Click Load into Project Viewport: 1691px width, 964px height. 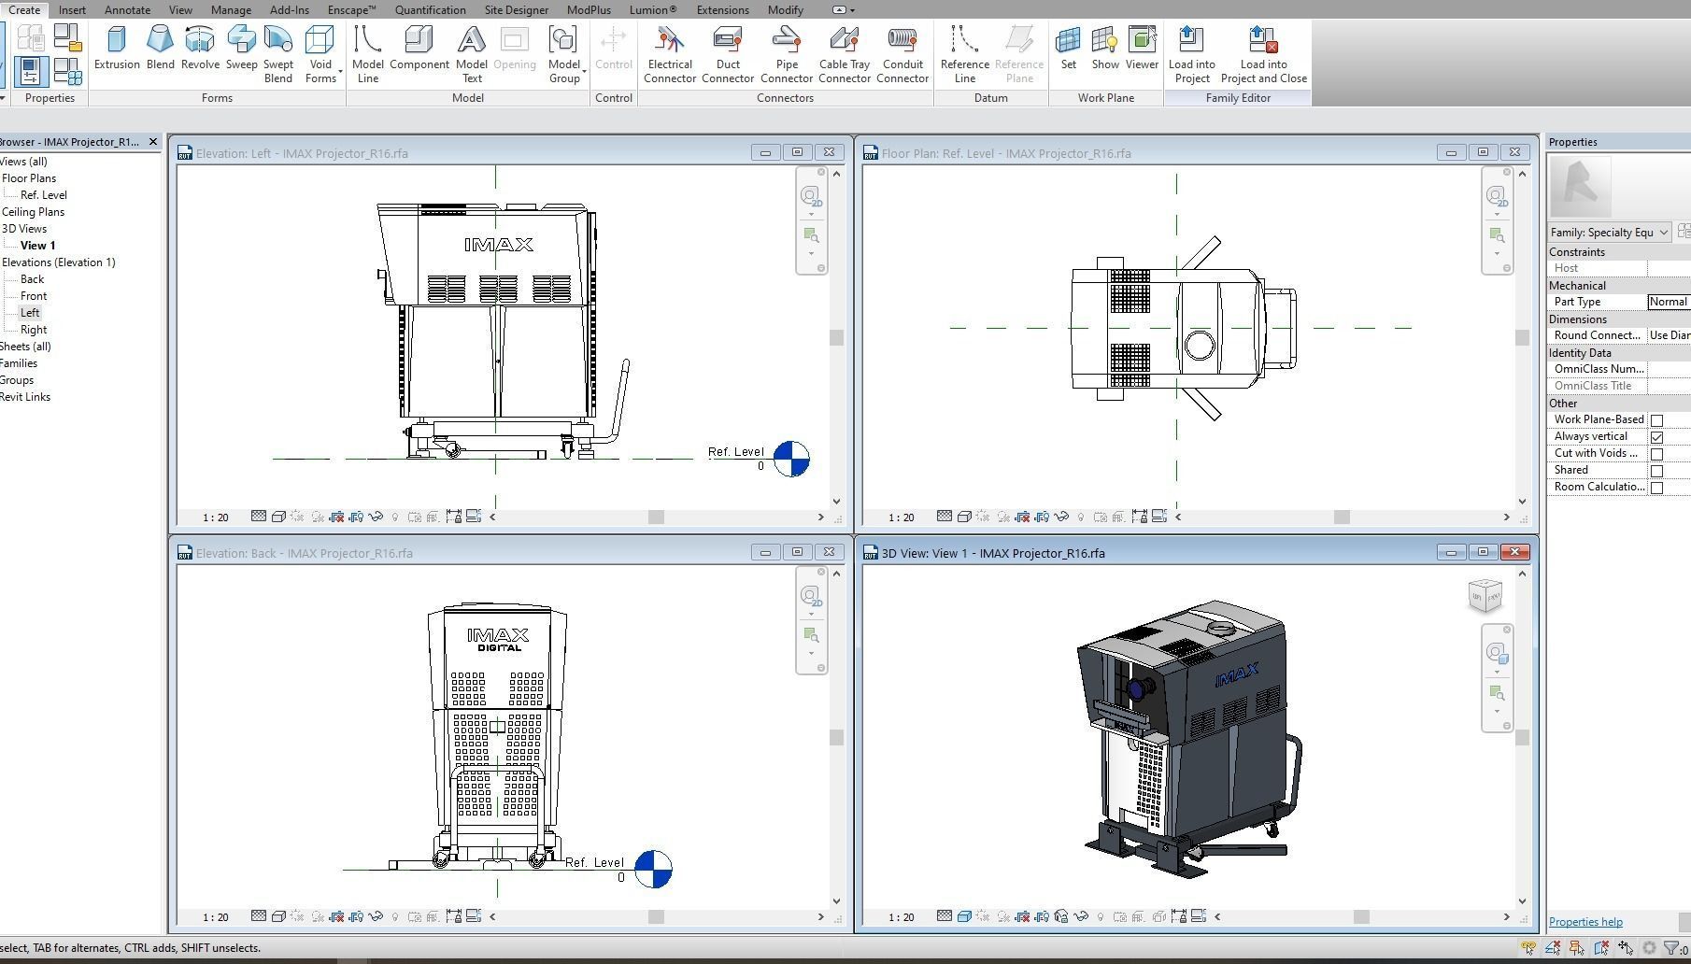click(x=1192, y=55)
